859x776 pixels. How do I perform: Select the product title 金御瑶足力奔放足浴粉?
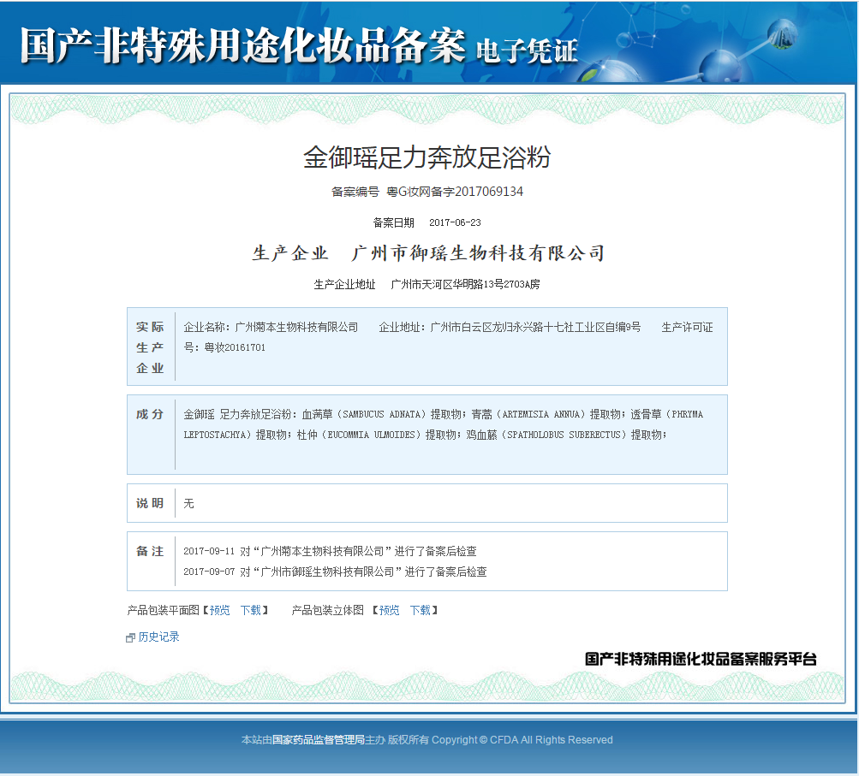tap(429, 157)
